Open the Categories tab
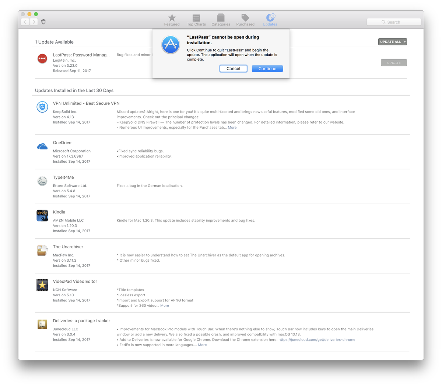The width and height of the screenshot is (442, 386). [221, 20]
